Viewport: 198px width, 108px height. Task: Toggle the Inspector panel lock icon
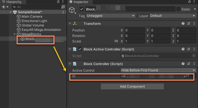[x=189, y=2]
